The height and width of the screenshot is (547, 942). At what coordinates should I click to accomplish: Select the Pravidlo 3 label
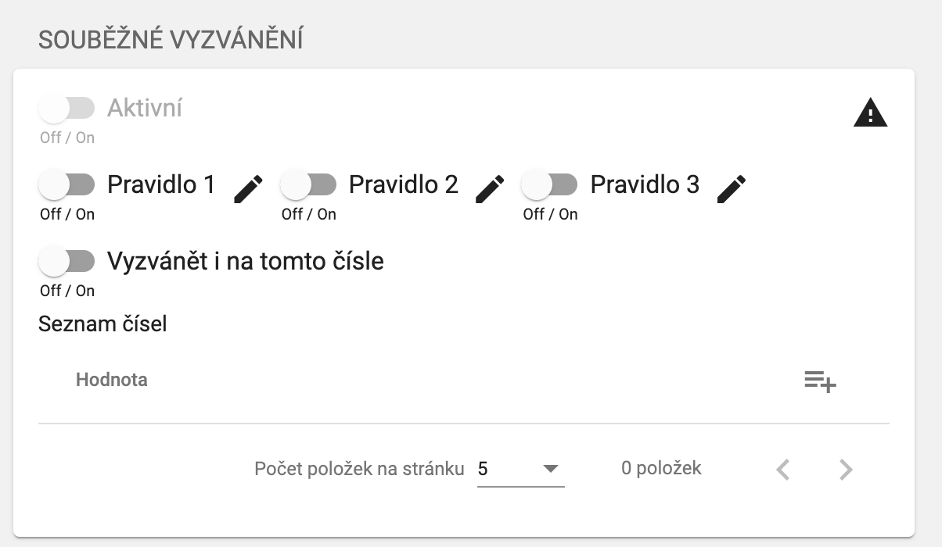[645, 184]
